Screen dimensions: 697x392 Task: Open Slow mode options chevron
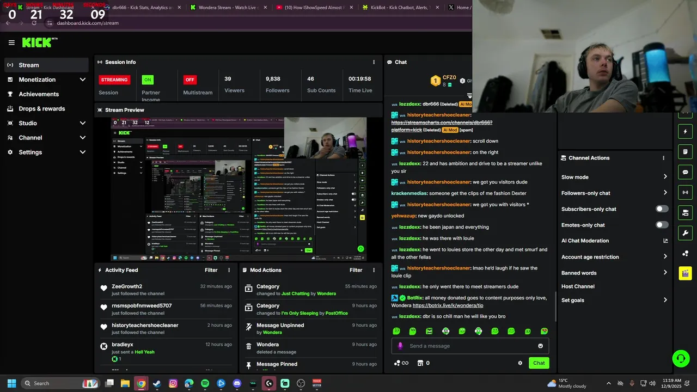coord(665,177)
